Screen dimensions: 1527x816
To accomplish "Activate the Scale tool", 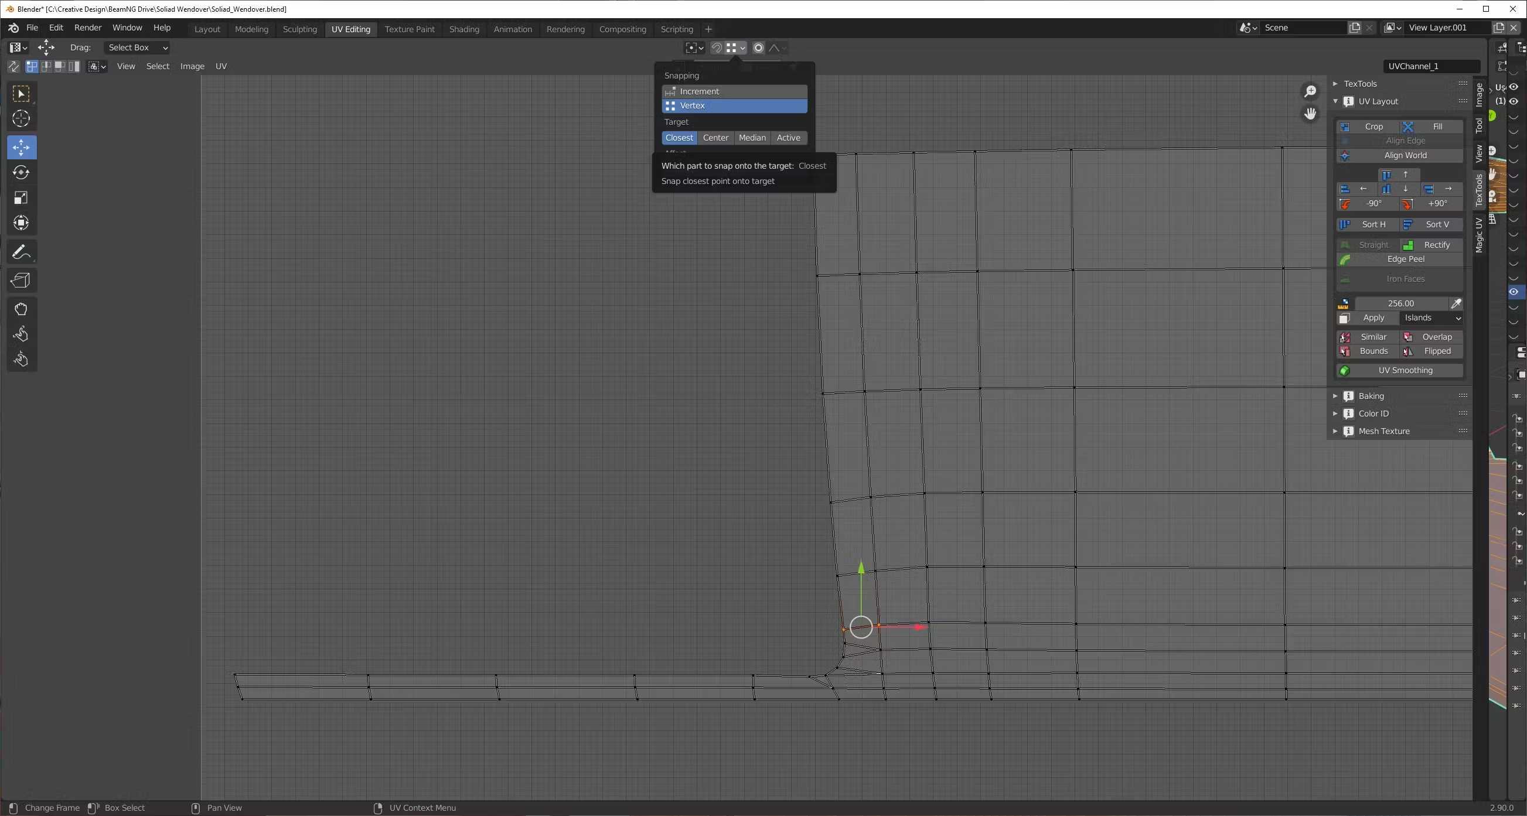I will pos(21,198).
